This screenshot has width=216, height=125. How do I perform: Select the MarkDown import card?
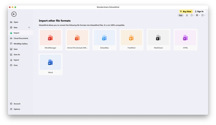coord(159,40)
